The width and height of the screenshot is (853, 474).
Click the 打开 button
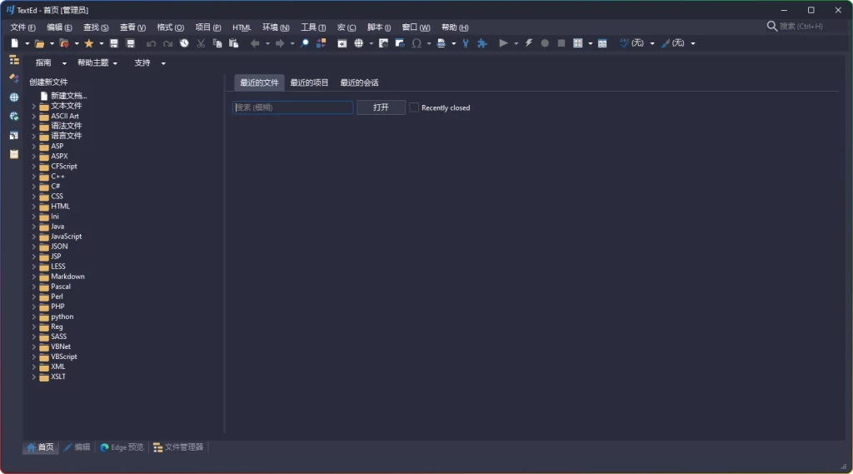pyautogui.click(x=381, y=107)
